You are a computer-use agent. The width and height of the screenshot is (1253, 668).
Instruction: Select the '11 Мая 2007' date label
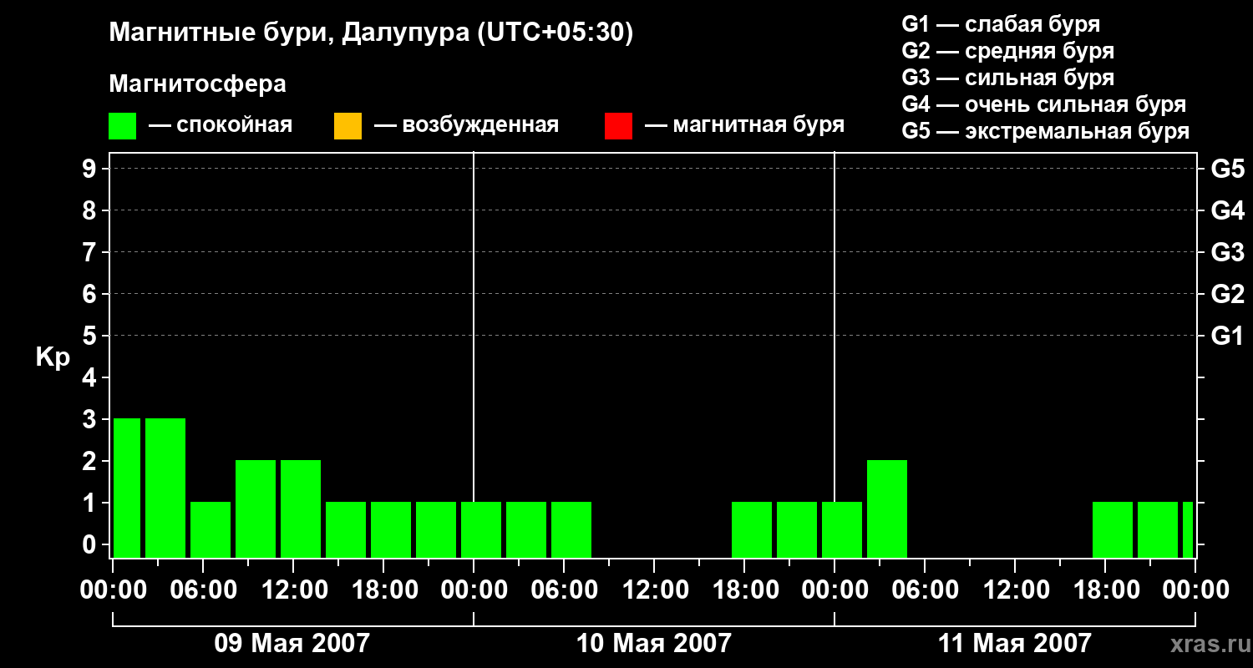(1014, 643)
